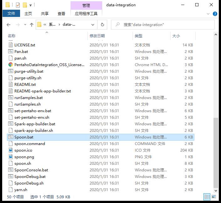This screenshot has height=203, width=221.
Task: Click the Chrome icon of PentahoDataIntegration_OSS_License
Action: click(x=11, y=65)
